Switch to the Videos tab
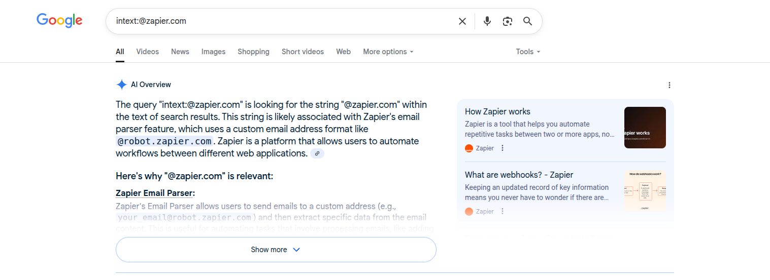 pos(148,52)
